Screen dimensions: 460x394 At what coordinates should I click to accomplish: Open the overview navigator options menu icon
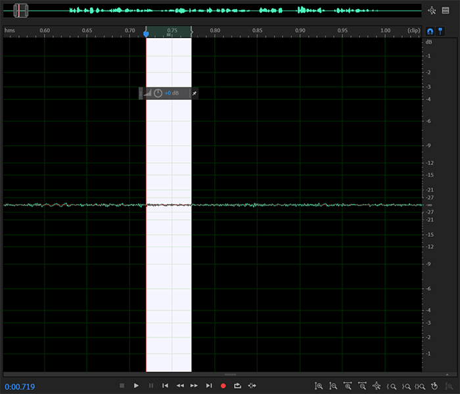click(x=445, y=11)
